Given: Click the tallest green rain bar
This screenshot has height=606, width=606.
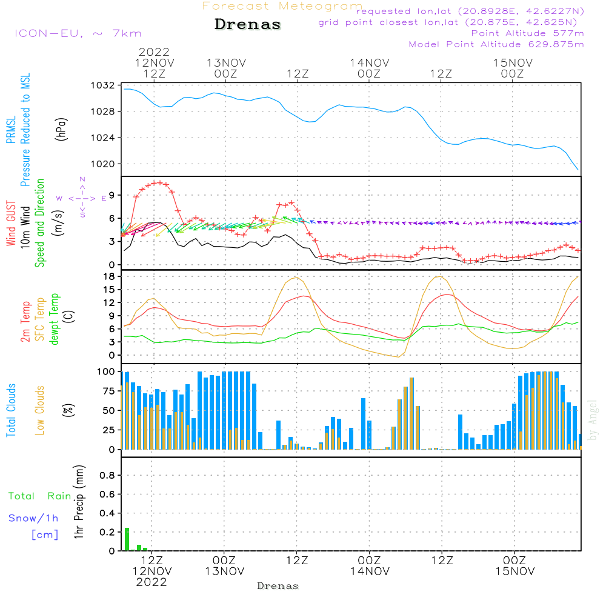Looking at the screenshot, I should [x=127, y=539].
